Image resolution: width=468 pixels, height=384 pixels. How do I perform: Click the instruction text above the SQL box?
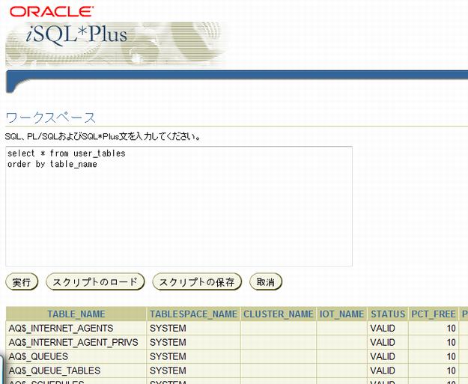point(103,136)
